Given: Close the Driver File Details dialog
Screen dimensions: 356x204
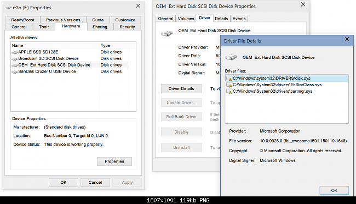Looking at the screenshot, I should [347, 39].
